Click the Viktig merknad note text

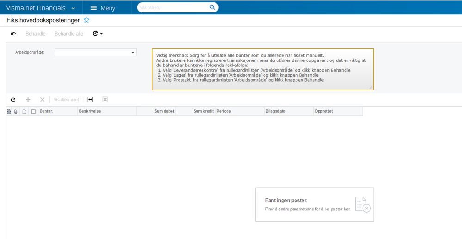click(261, 68)
